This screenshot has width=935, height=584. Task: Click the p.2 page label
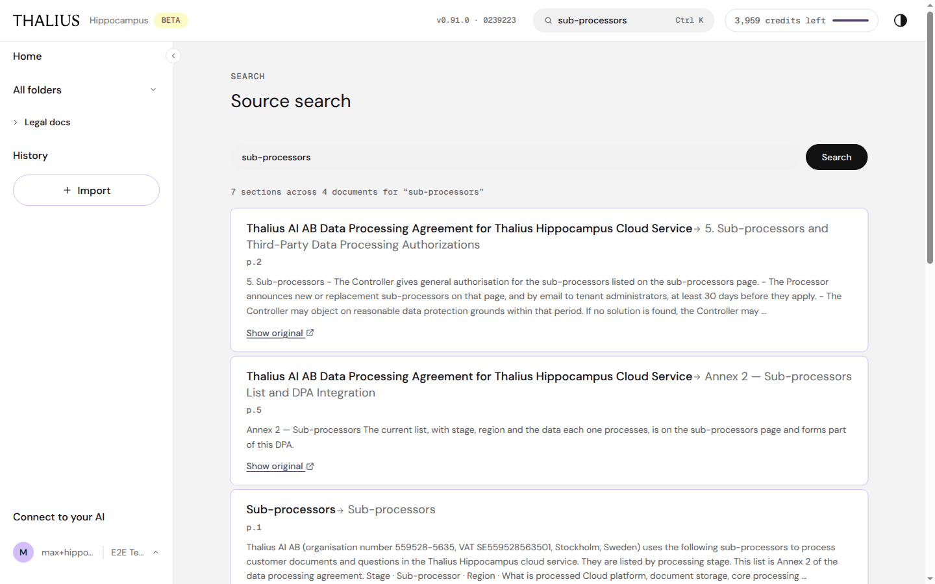[x=254, y=262]
